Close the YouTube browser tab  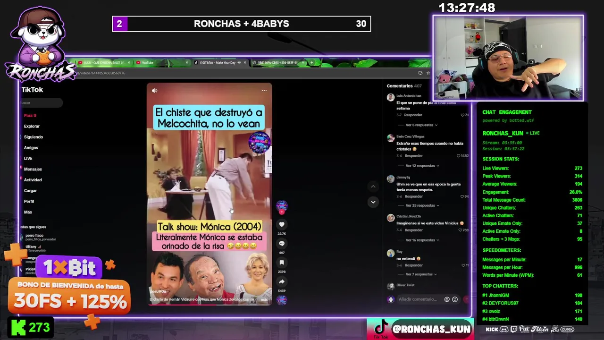186,62
